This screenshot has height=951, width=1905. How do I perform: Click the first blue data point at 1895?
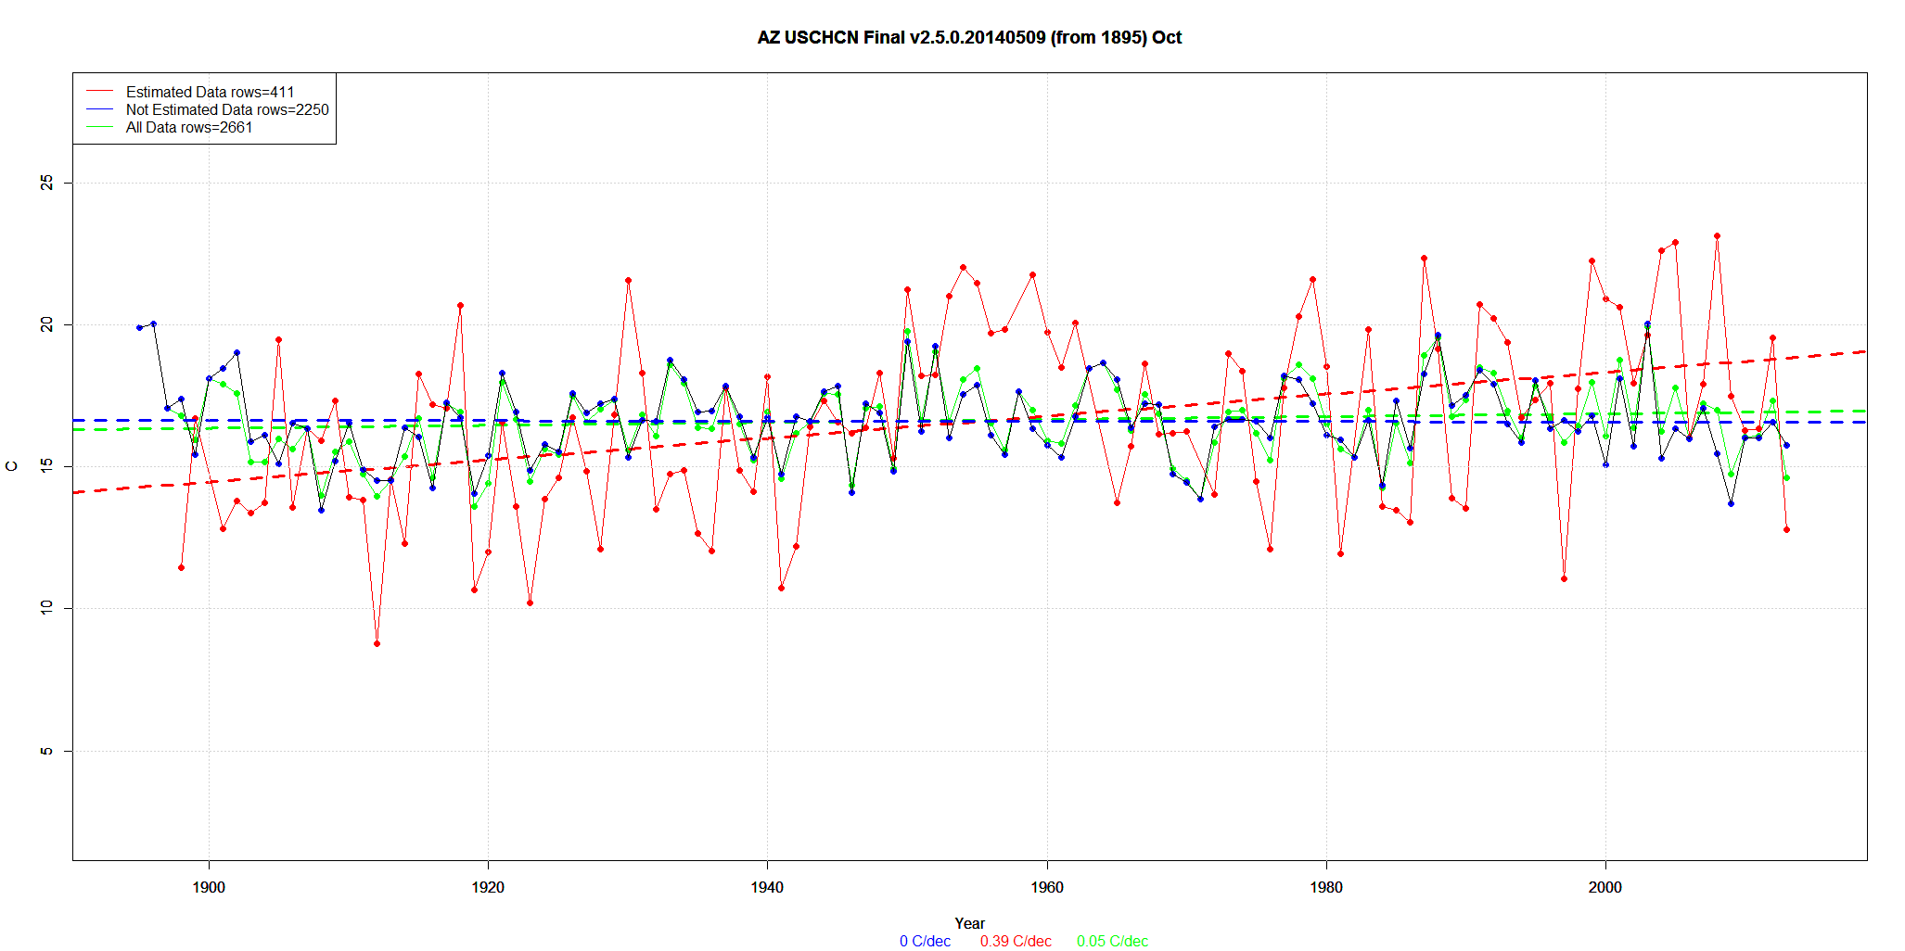(139, 327)
